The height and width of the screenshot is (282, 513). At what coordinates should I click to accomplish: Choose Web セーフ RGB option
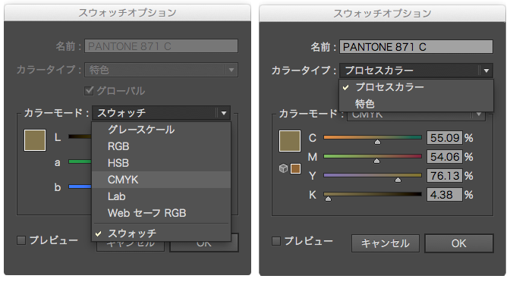[162, 213]
